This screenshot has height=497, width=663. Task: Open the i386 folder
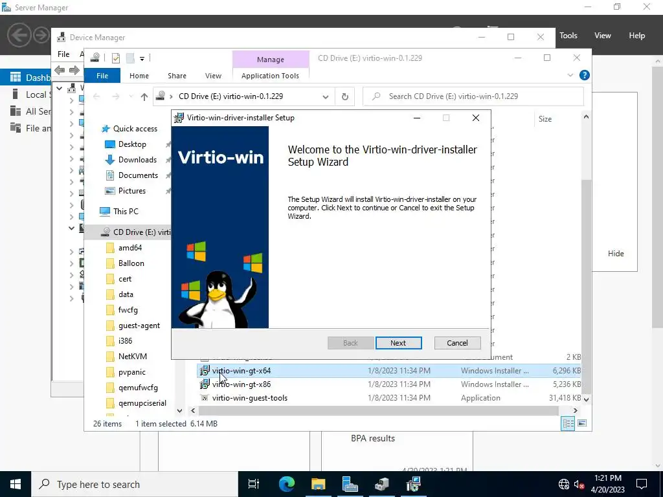click(125, 341)
